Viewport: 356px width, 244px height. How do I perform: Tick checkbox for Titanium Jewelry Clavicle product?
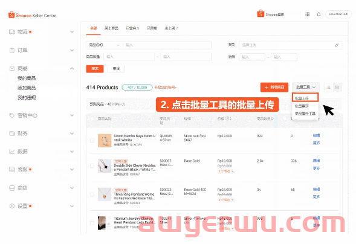coord(92,223)
